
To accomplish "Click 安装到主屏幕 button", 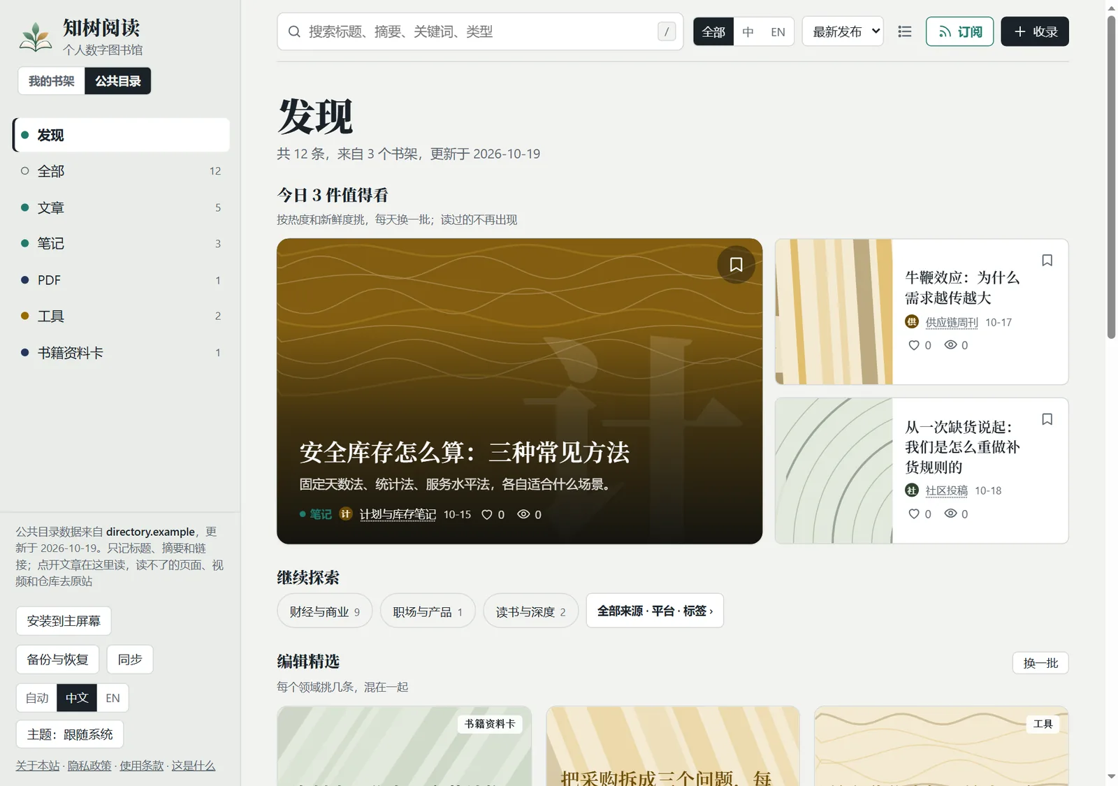I will (64, 621).
